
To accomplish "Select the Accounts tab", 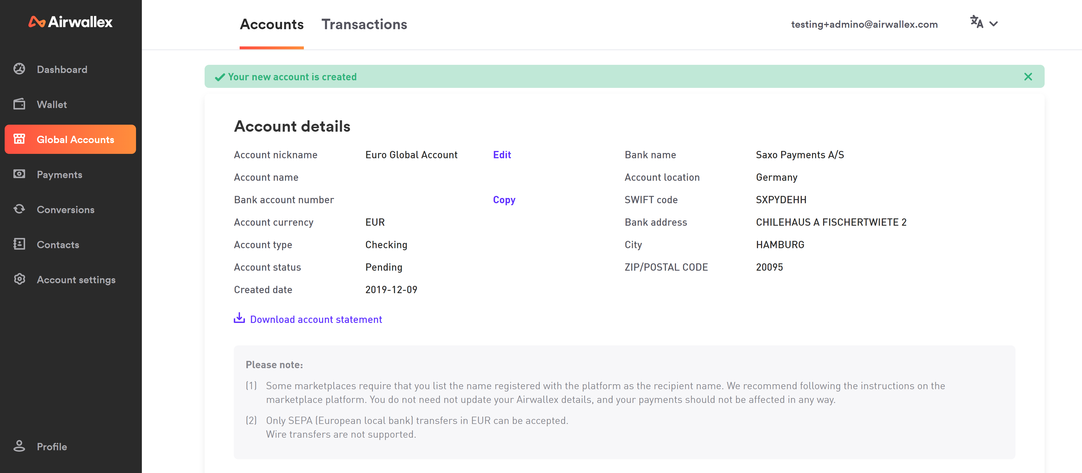I will (271, 24).
